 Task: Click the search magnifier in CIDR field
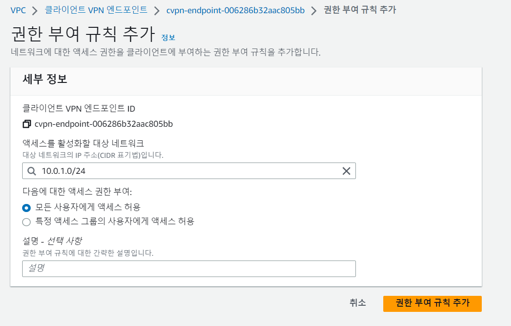(x=32, y=171)
